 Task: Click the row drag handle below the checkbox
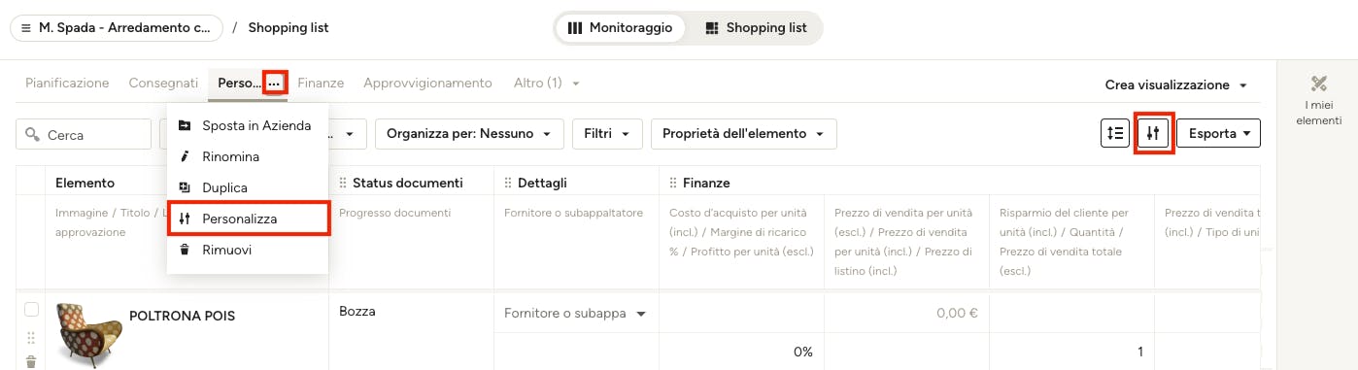(x=31, y=338)
